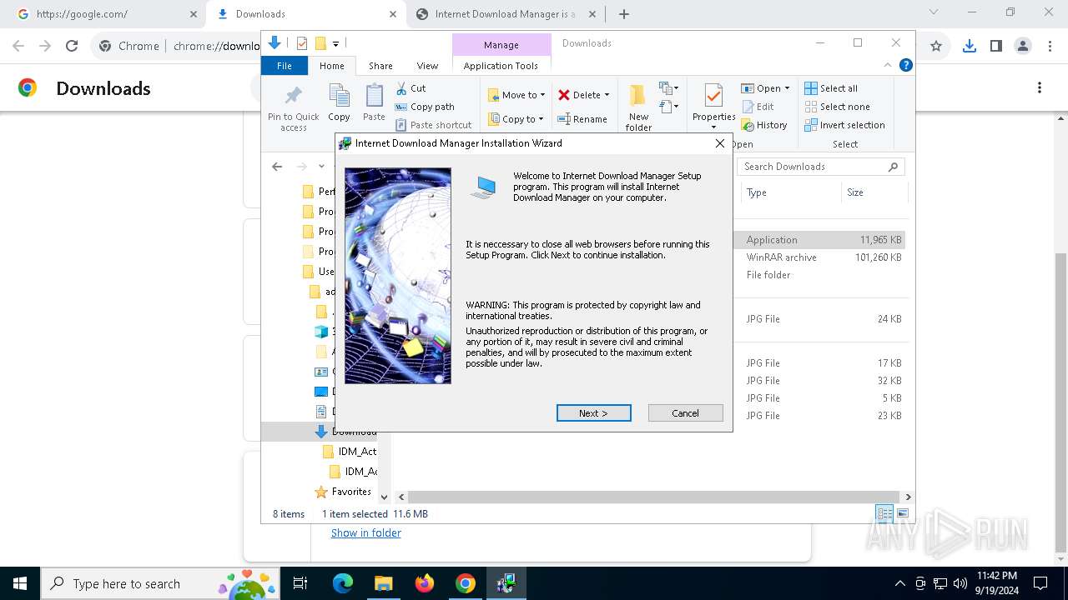
Task: Expand the Delete dropdown arrow
Action: coord(607,95)
